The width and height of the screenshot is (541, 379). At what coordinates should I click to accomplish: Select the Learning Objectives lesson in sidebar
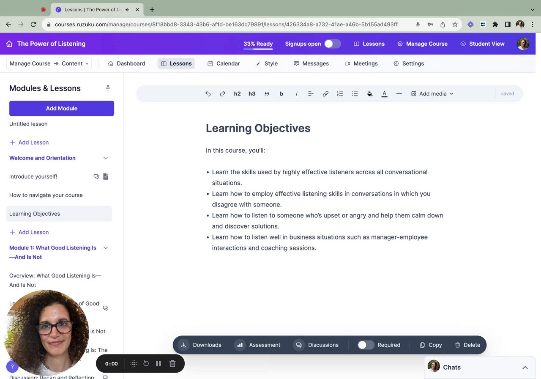pyautogui.click(x=59, y=214)
